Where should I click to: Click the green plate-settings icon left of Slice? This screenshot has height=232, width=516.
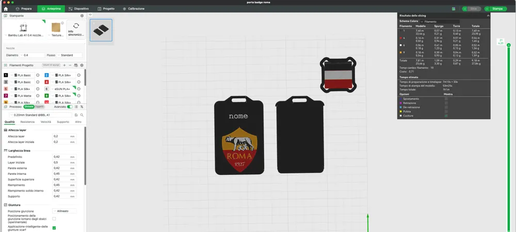pos(454,9)
